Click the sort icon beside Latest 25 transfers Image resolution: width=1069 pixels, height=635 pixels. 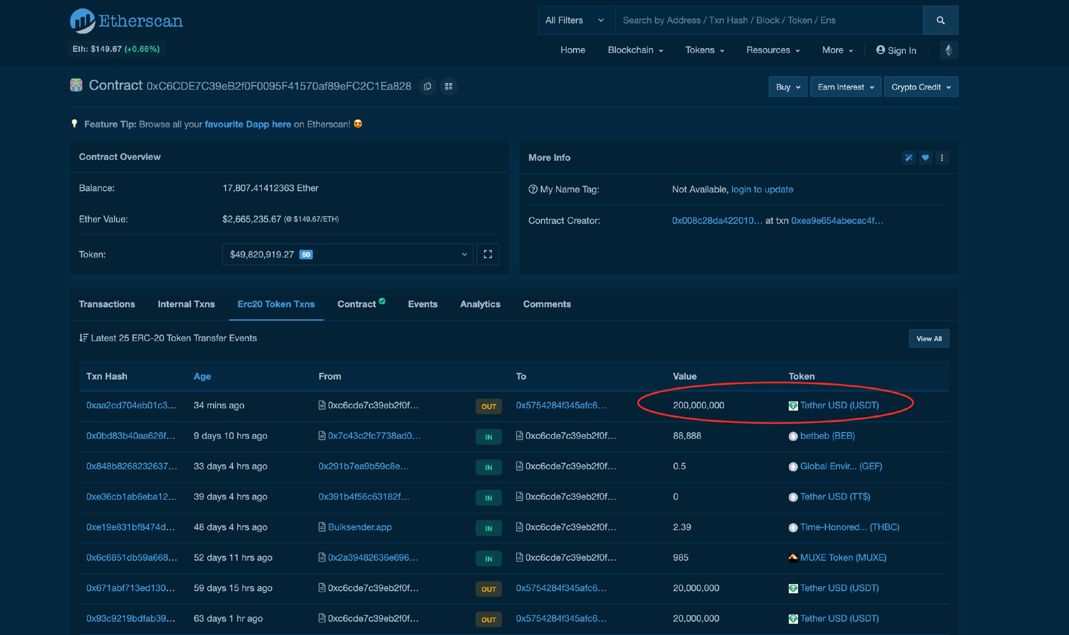(84, 338)
